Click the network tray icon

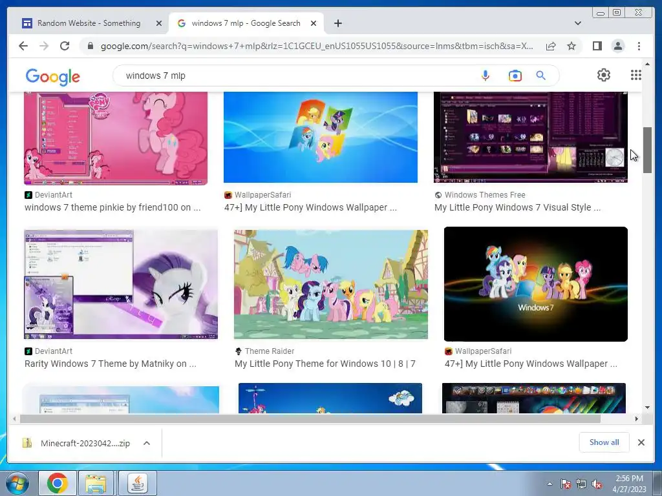click(581, 484)
